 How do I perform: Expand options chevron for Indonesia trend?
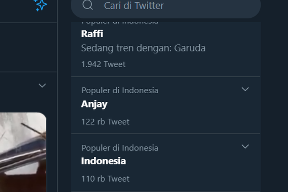[x=245, y=146]
